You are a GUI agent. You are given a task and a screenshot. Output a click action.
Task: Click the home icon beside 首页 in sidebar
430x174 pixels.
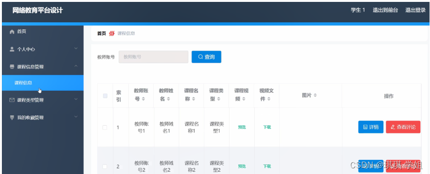12,32
